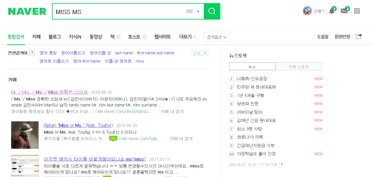Click the help icon beside news topic timestamp
The width and height of the screenshot is (373, 177).
coord(282,164)
